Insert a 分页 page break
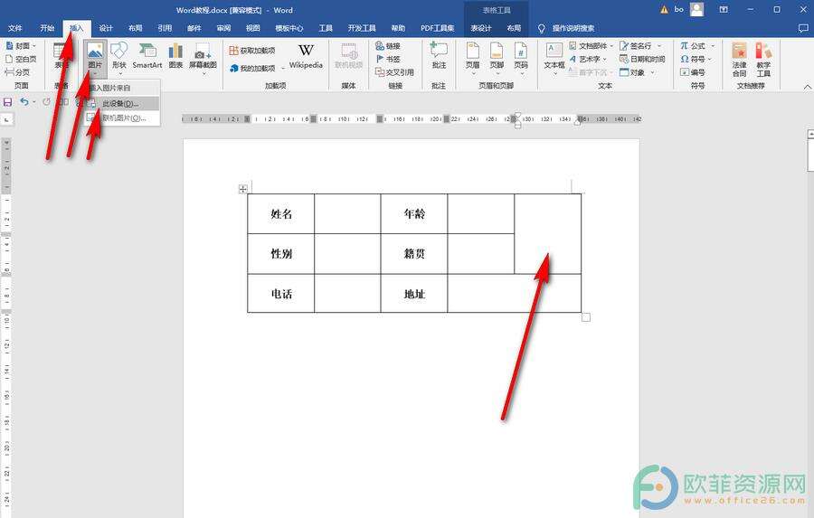814x518 pixels. (17, 72)
